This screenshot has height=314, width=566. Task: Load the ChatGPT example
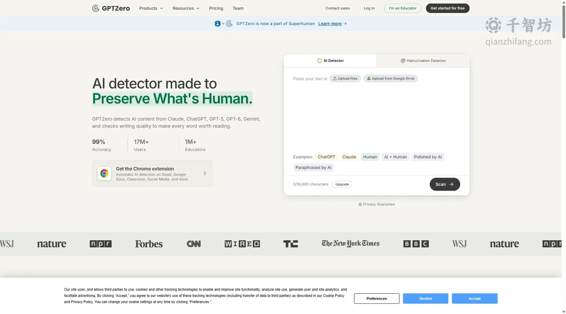(326, 157)
